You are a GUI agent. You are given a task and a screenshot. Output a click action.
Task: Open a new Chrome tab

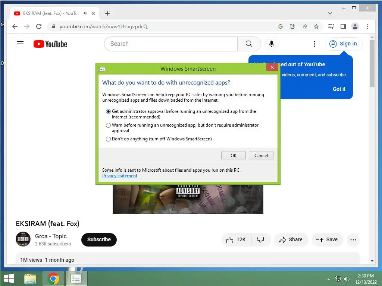click(x=107, y=13)
